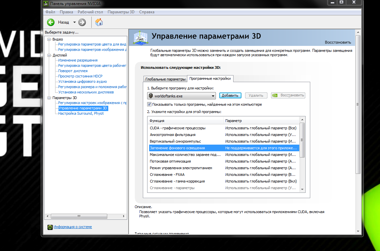Click the gray Forward arrow icon
The width and height of the screenshot is (380, 251).
coord(82,22)
